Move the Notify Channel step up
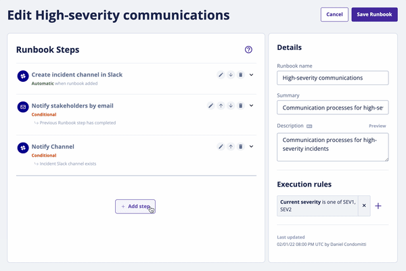 coord(231,147)
